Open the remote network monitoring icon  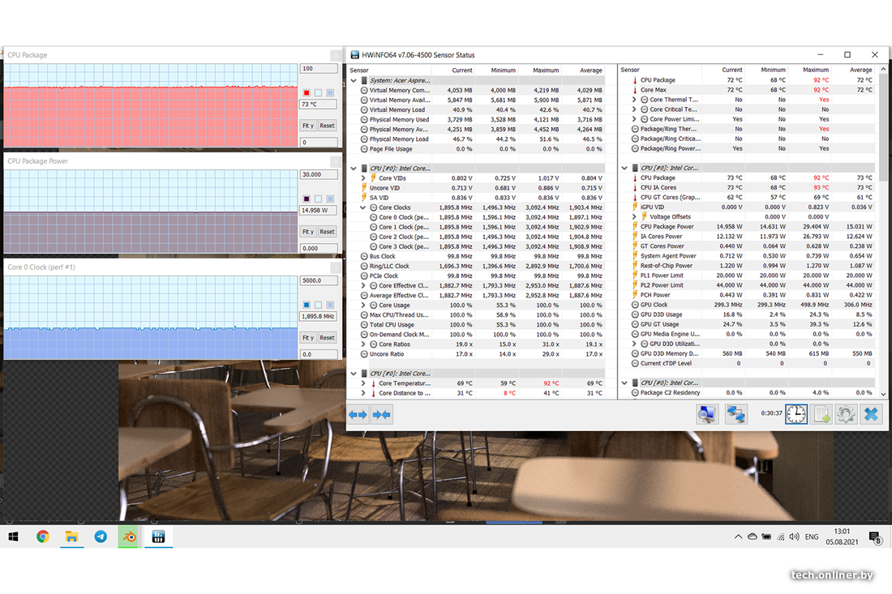735,413
